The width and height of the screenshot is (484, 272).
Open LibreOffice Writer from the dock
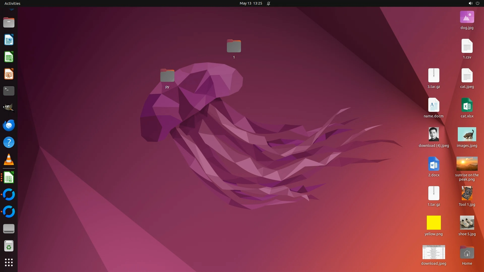(9, 40)
